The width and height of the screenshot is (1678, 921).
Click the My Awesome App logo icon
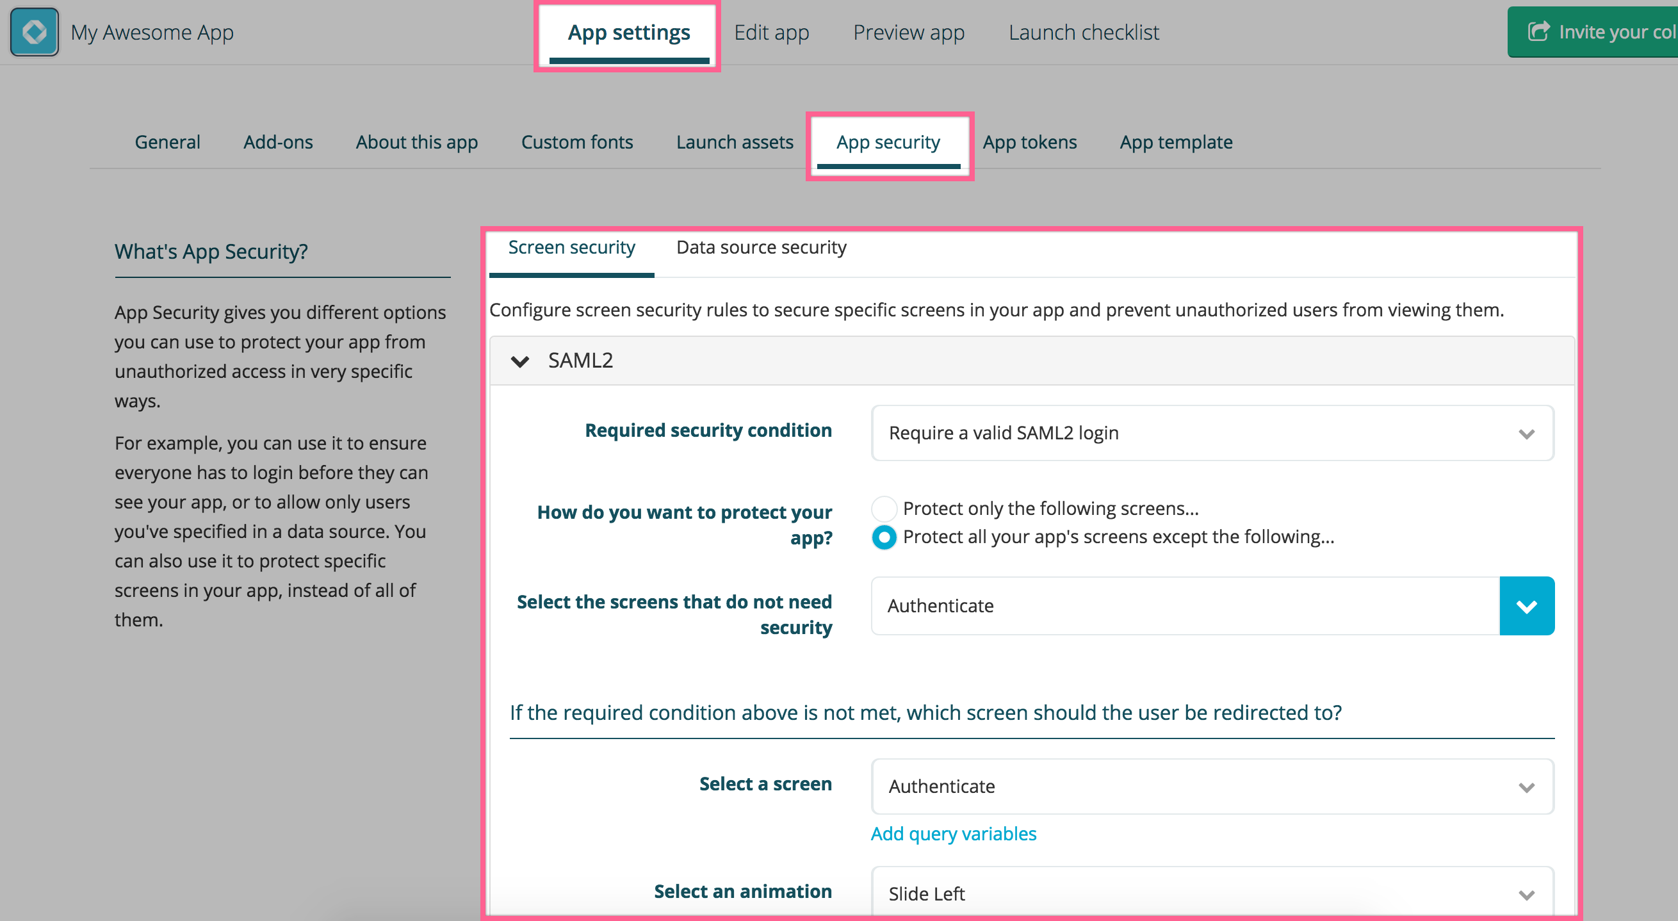(x=34, y=31)
